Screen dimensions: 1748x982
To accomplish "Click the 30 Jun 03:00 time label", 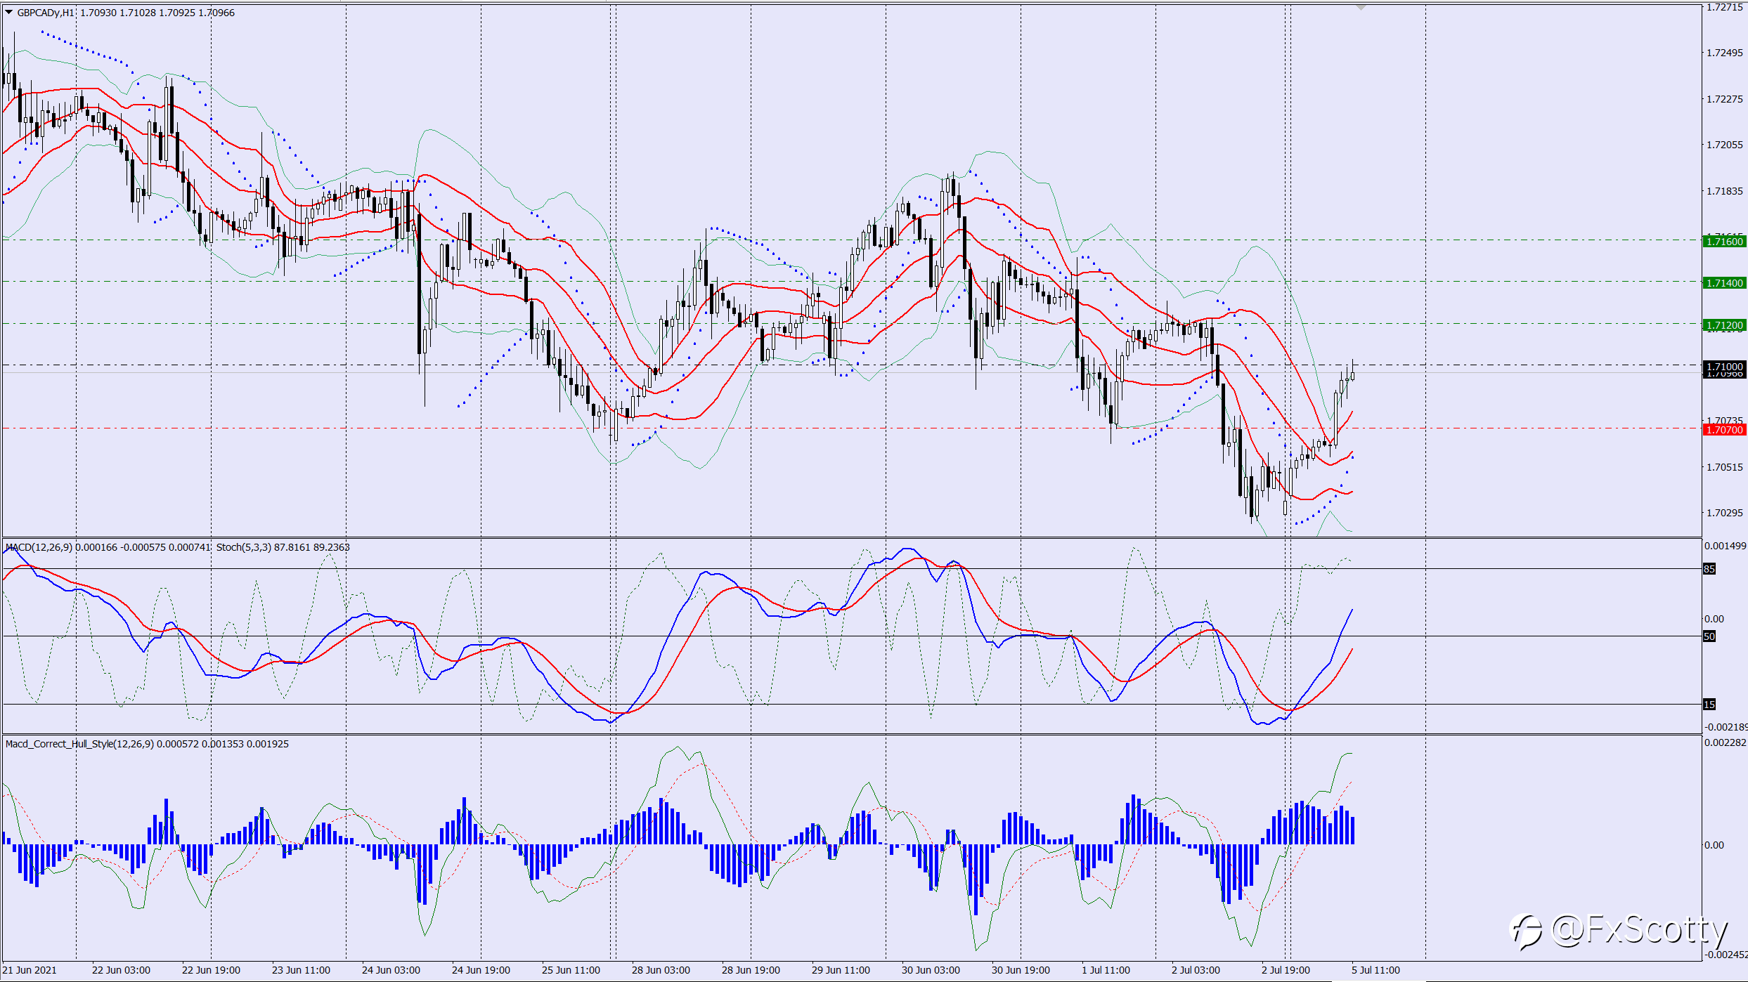I will point(931,970).
